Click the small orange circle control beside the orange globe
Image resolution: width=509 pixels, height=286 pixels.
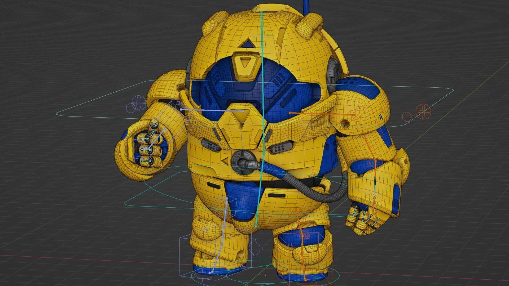tap(407, 116)
